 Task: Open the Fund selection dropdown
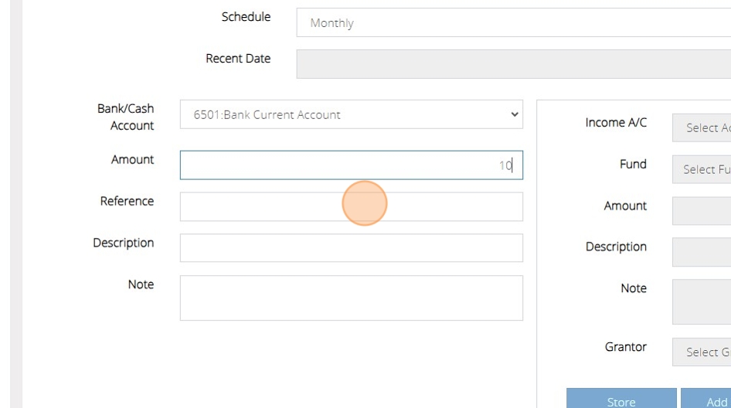coord(702,169)
